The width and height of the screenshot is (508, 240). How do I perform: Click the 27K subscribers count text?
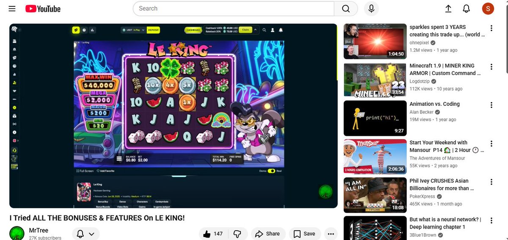45,238
